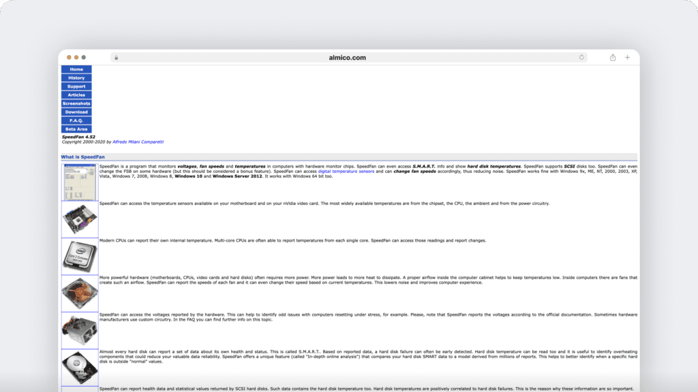View the Screenshots page

pyautogui.click(x=76, y=103)
